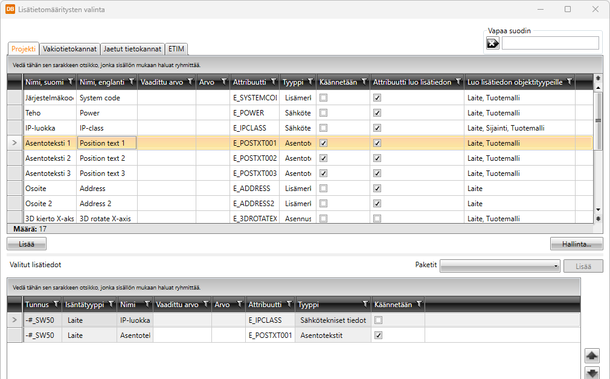Move selected row up with arrow button
610x379 pixels.
(592, 356)
